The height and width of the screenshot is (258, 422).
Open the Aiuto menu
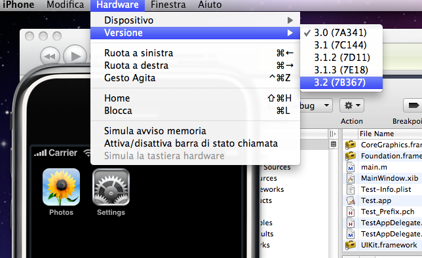pos(210,5)
